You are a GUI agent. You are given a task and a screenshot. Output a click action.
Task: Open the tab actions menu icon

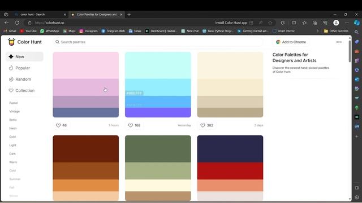tap(6, 15)
